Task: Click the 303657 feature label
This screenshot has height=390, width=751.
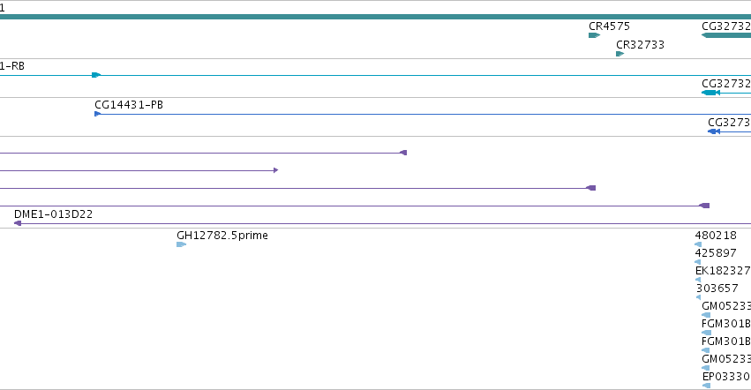Action: click(717, 289)
